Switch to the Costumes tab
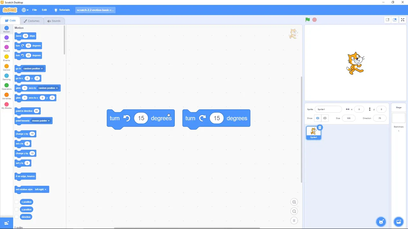 [x=32, y=21]
